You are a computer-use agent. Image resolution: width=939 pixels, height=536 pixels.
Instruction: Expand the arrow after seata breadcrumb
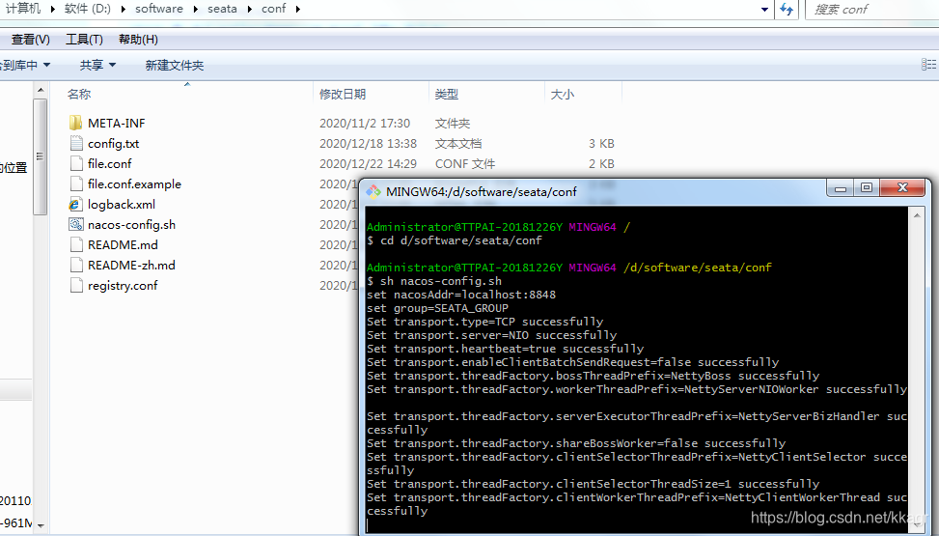tap(249, 9)
